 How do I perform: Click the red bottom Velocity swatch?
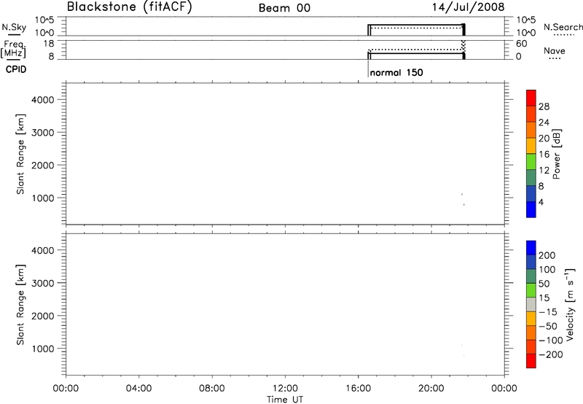click(x=531, y=361)
